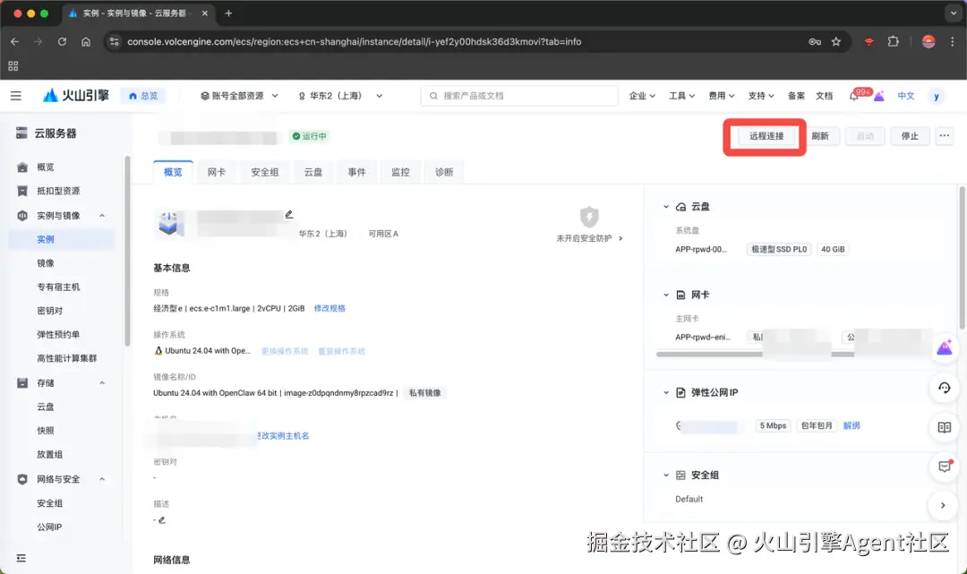Open the notification bell icon
This screenshot has height=574, width=967.
[854, 96]
